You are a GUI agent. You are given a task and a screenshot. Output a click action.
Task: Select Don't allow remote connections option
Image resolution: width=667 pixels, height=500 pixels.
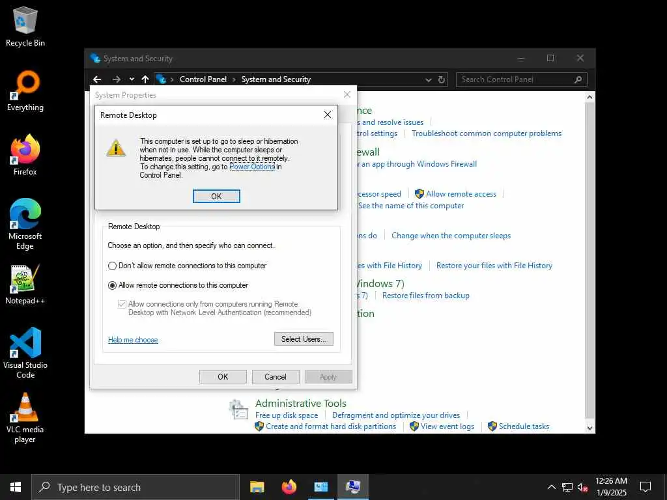pos(187,266)
